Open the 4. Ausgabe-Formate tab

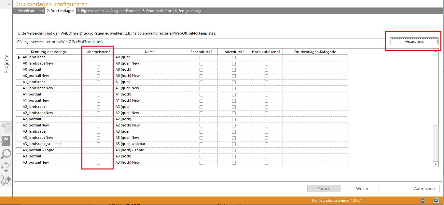(x=123, y=11)
